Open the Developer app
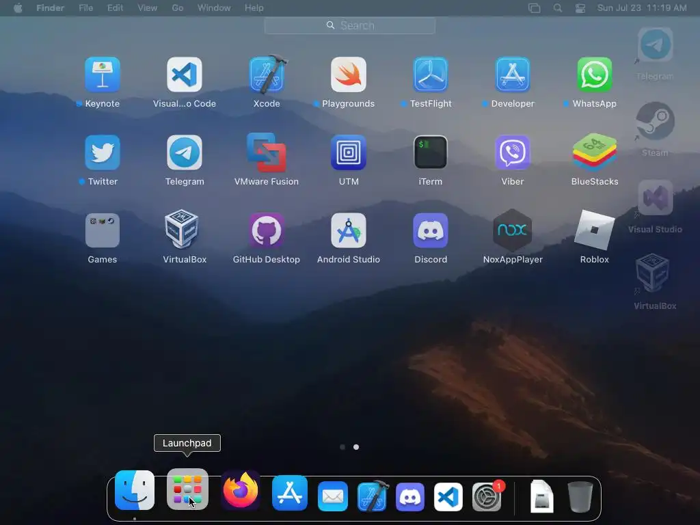 click(513, 75)
